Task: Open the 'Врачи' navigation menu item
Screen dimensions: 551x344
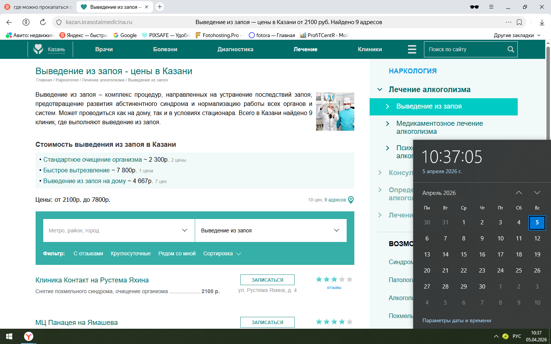Action: [x=104, y=49]
